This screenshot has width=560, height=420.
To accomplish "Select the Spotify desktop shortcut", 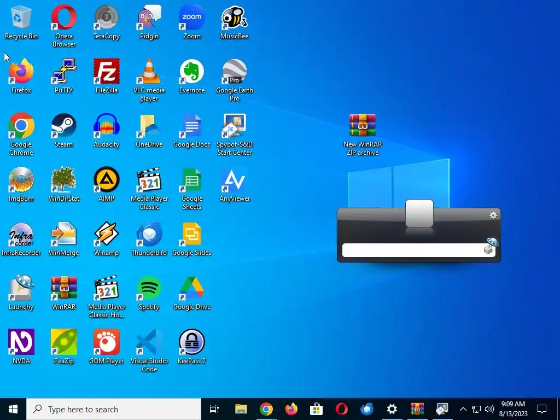I will pyautogui.click(x=149, y=293).
